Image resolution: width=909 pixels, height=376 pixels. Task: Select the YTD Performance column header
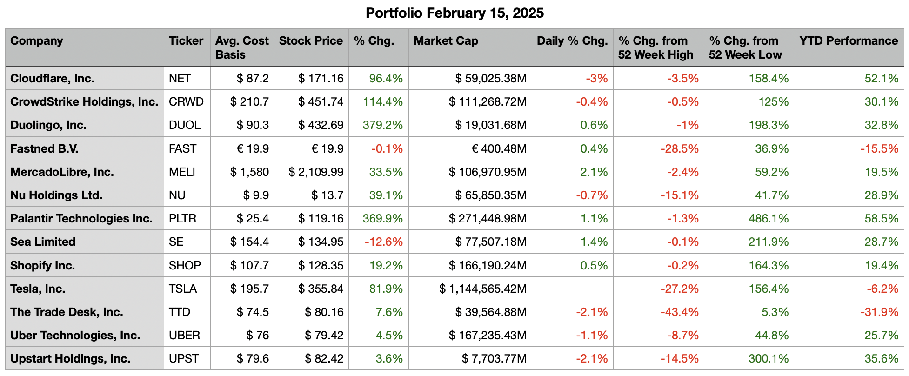click(x=849, y=41)
